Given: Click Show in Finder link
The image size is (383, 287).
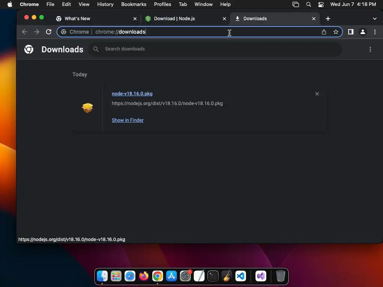Looking at the screenshot, I should [x=128, y=120].
